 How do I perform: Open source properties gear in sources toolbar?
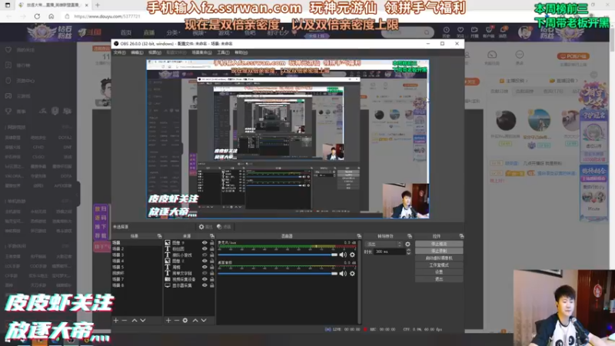185,321
